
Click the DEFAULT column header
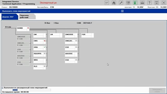pyautogui.click(x=88, y=23)
